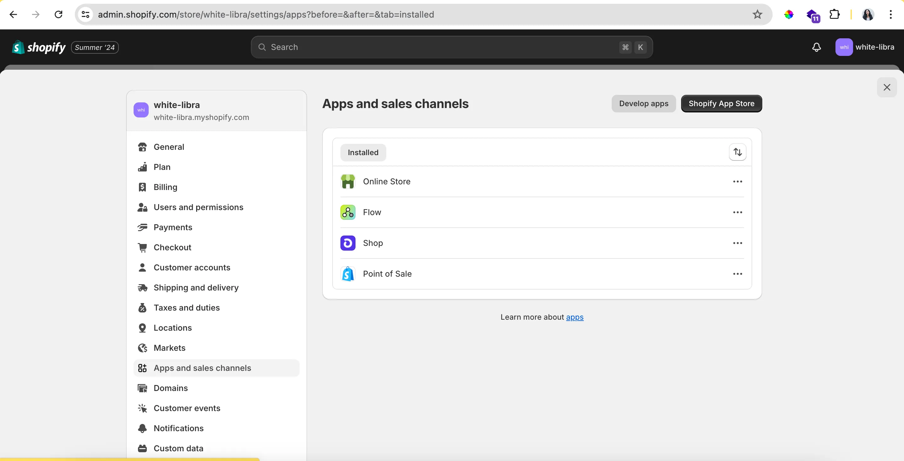Click the Point of Sale app icon
This screenshot has width=904, height=461.
(348, 274)
